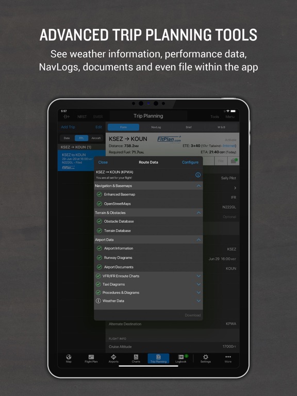Close the Route Data popup

tap(103, 162)
